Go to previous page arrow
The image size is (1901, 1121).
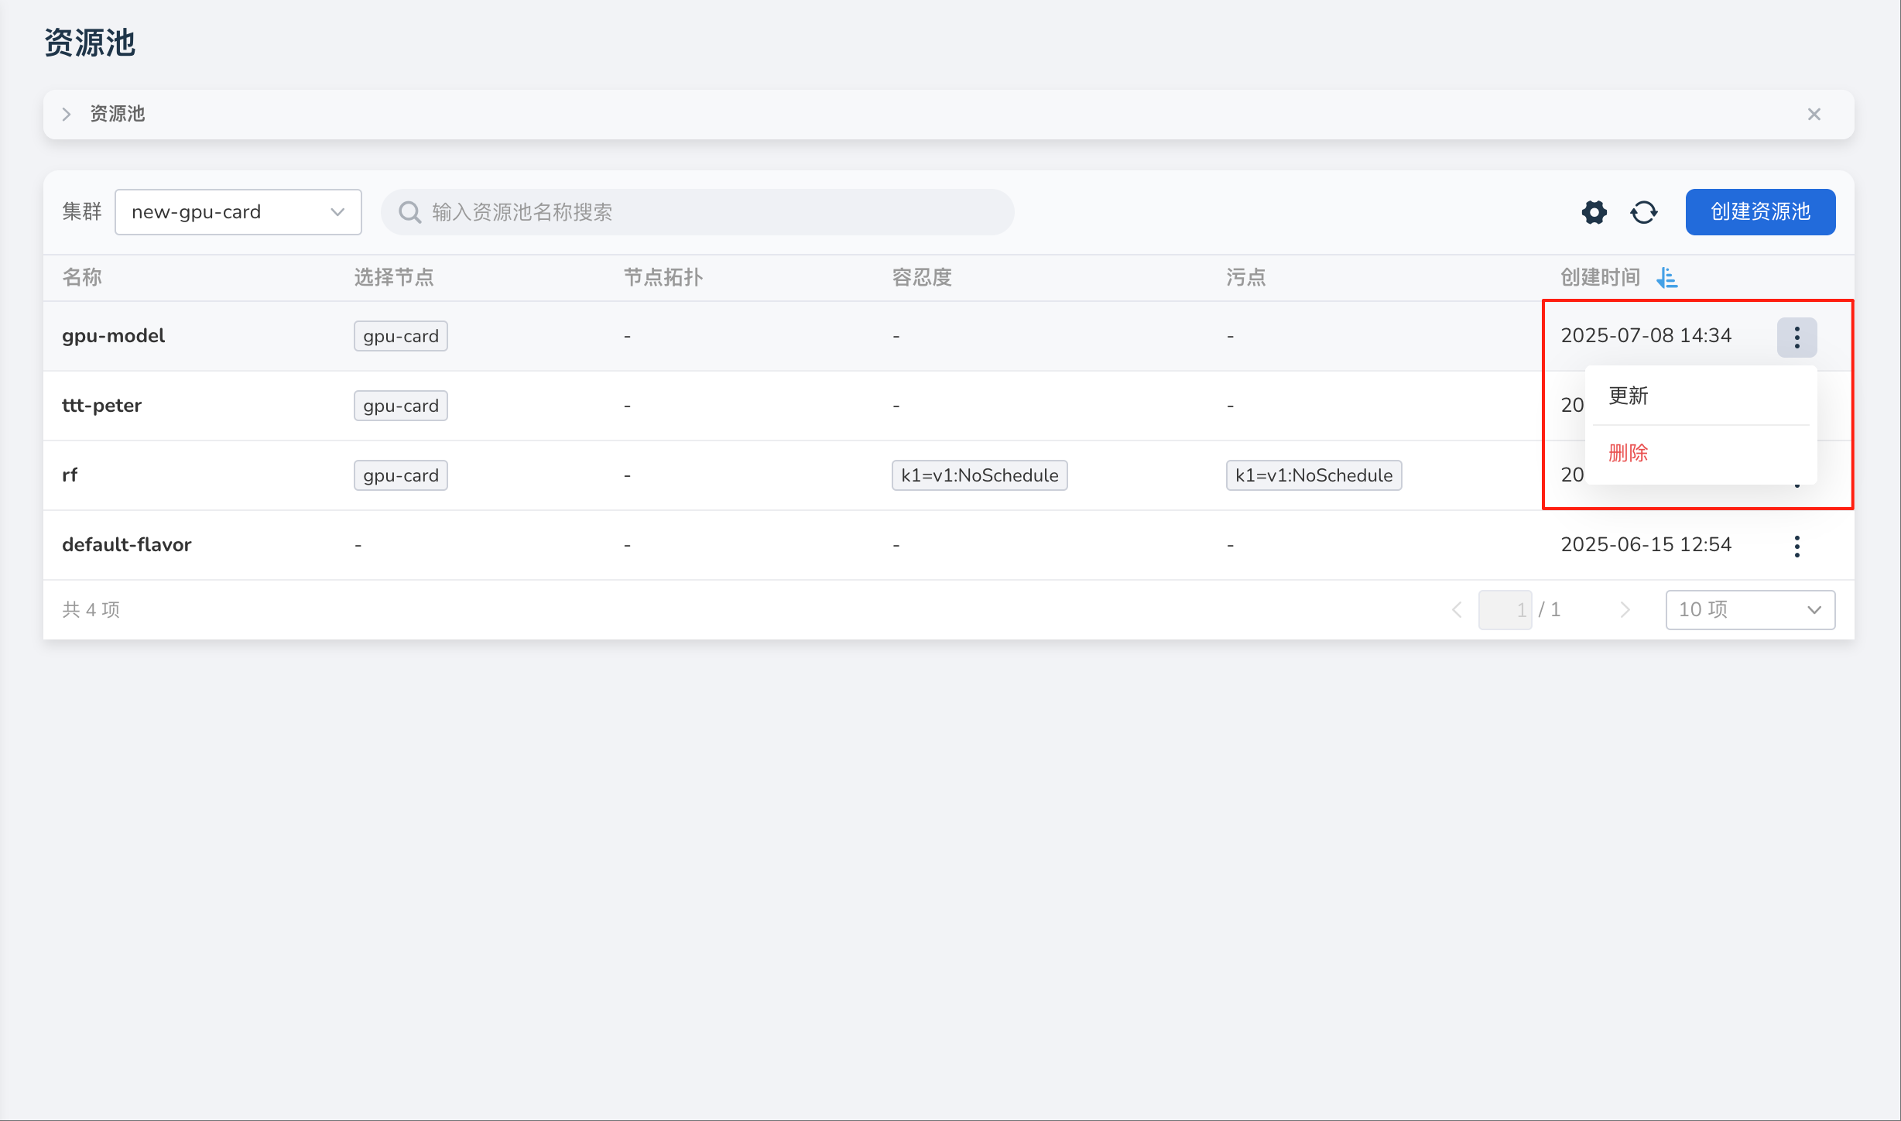pos(1457,610)
